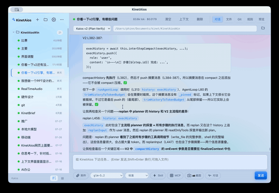Click the 上下文 context button
The height and width of the screenshot is (193, 279).
click(x=184, y=19)
